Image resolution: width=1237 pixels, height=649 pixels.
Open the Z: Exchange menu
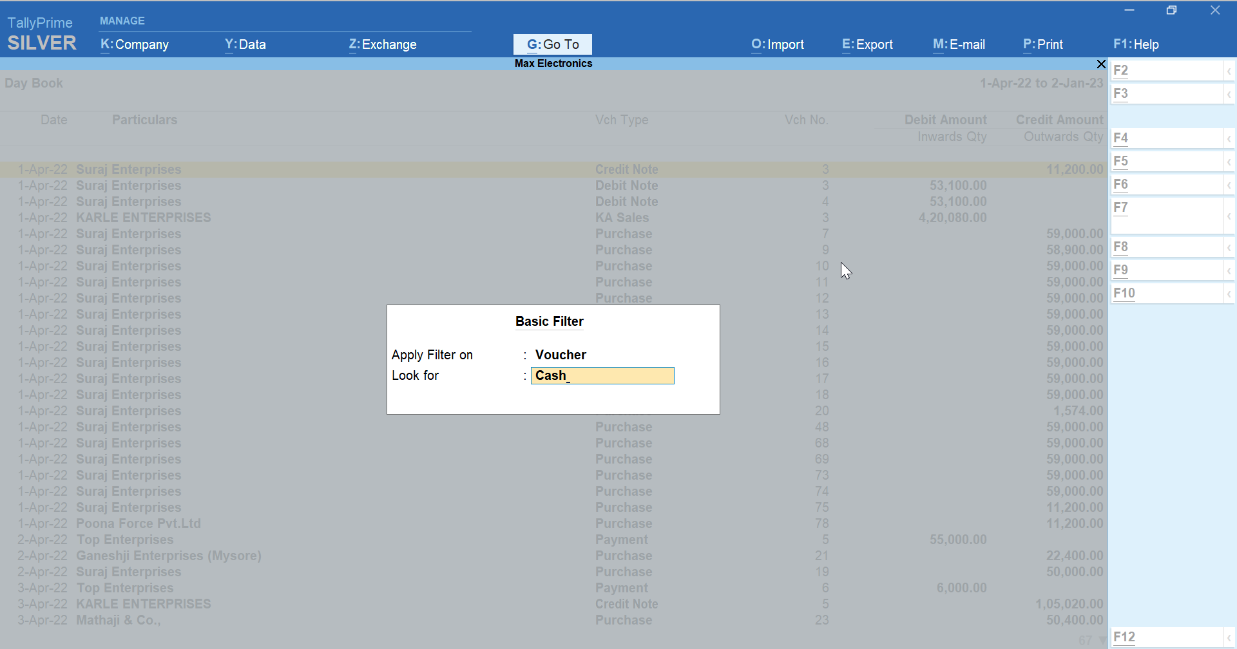(382, 44)
